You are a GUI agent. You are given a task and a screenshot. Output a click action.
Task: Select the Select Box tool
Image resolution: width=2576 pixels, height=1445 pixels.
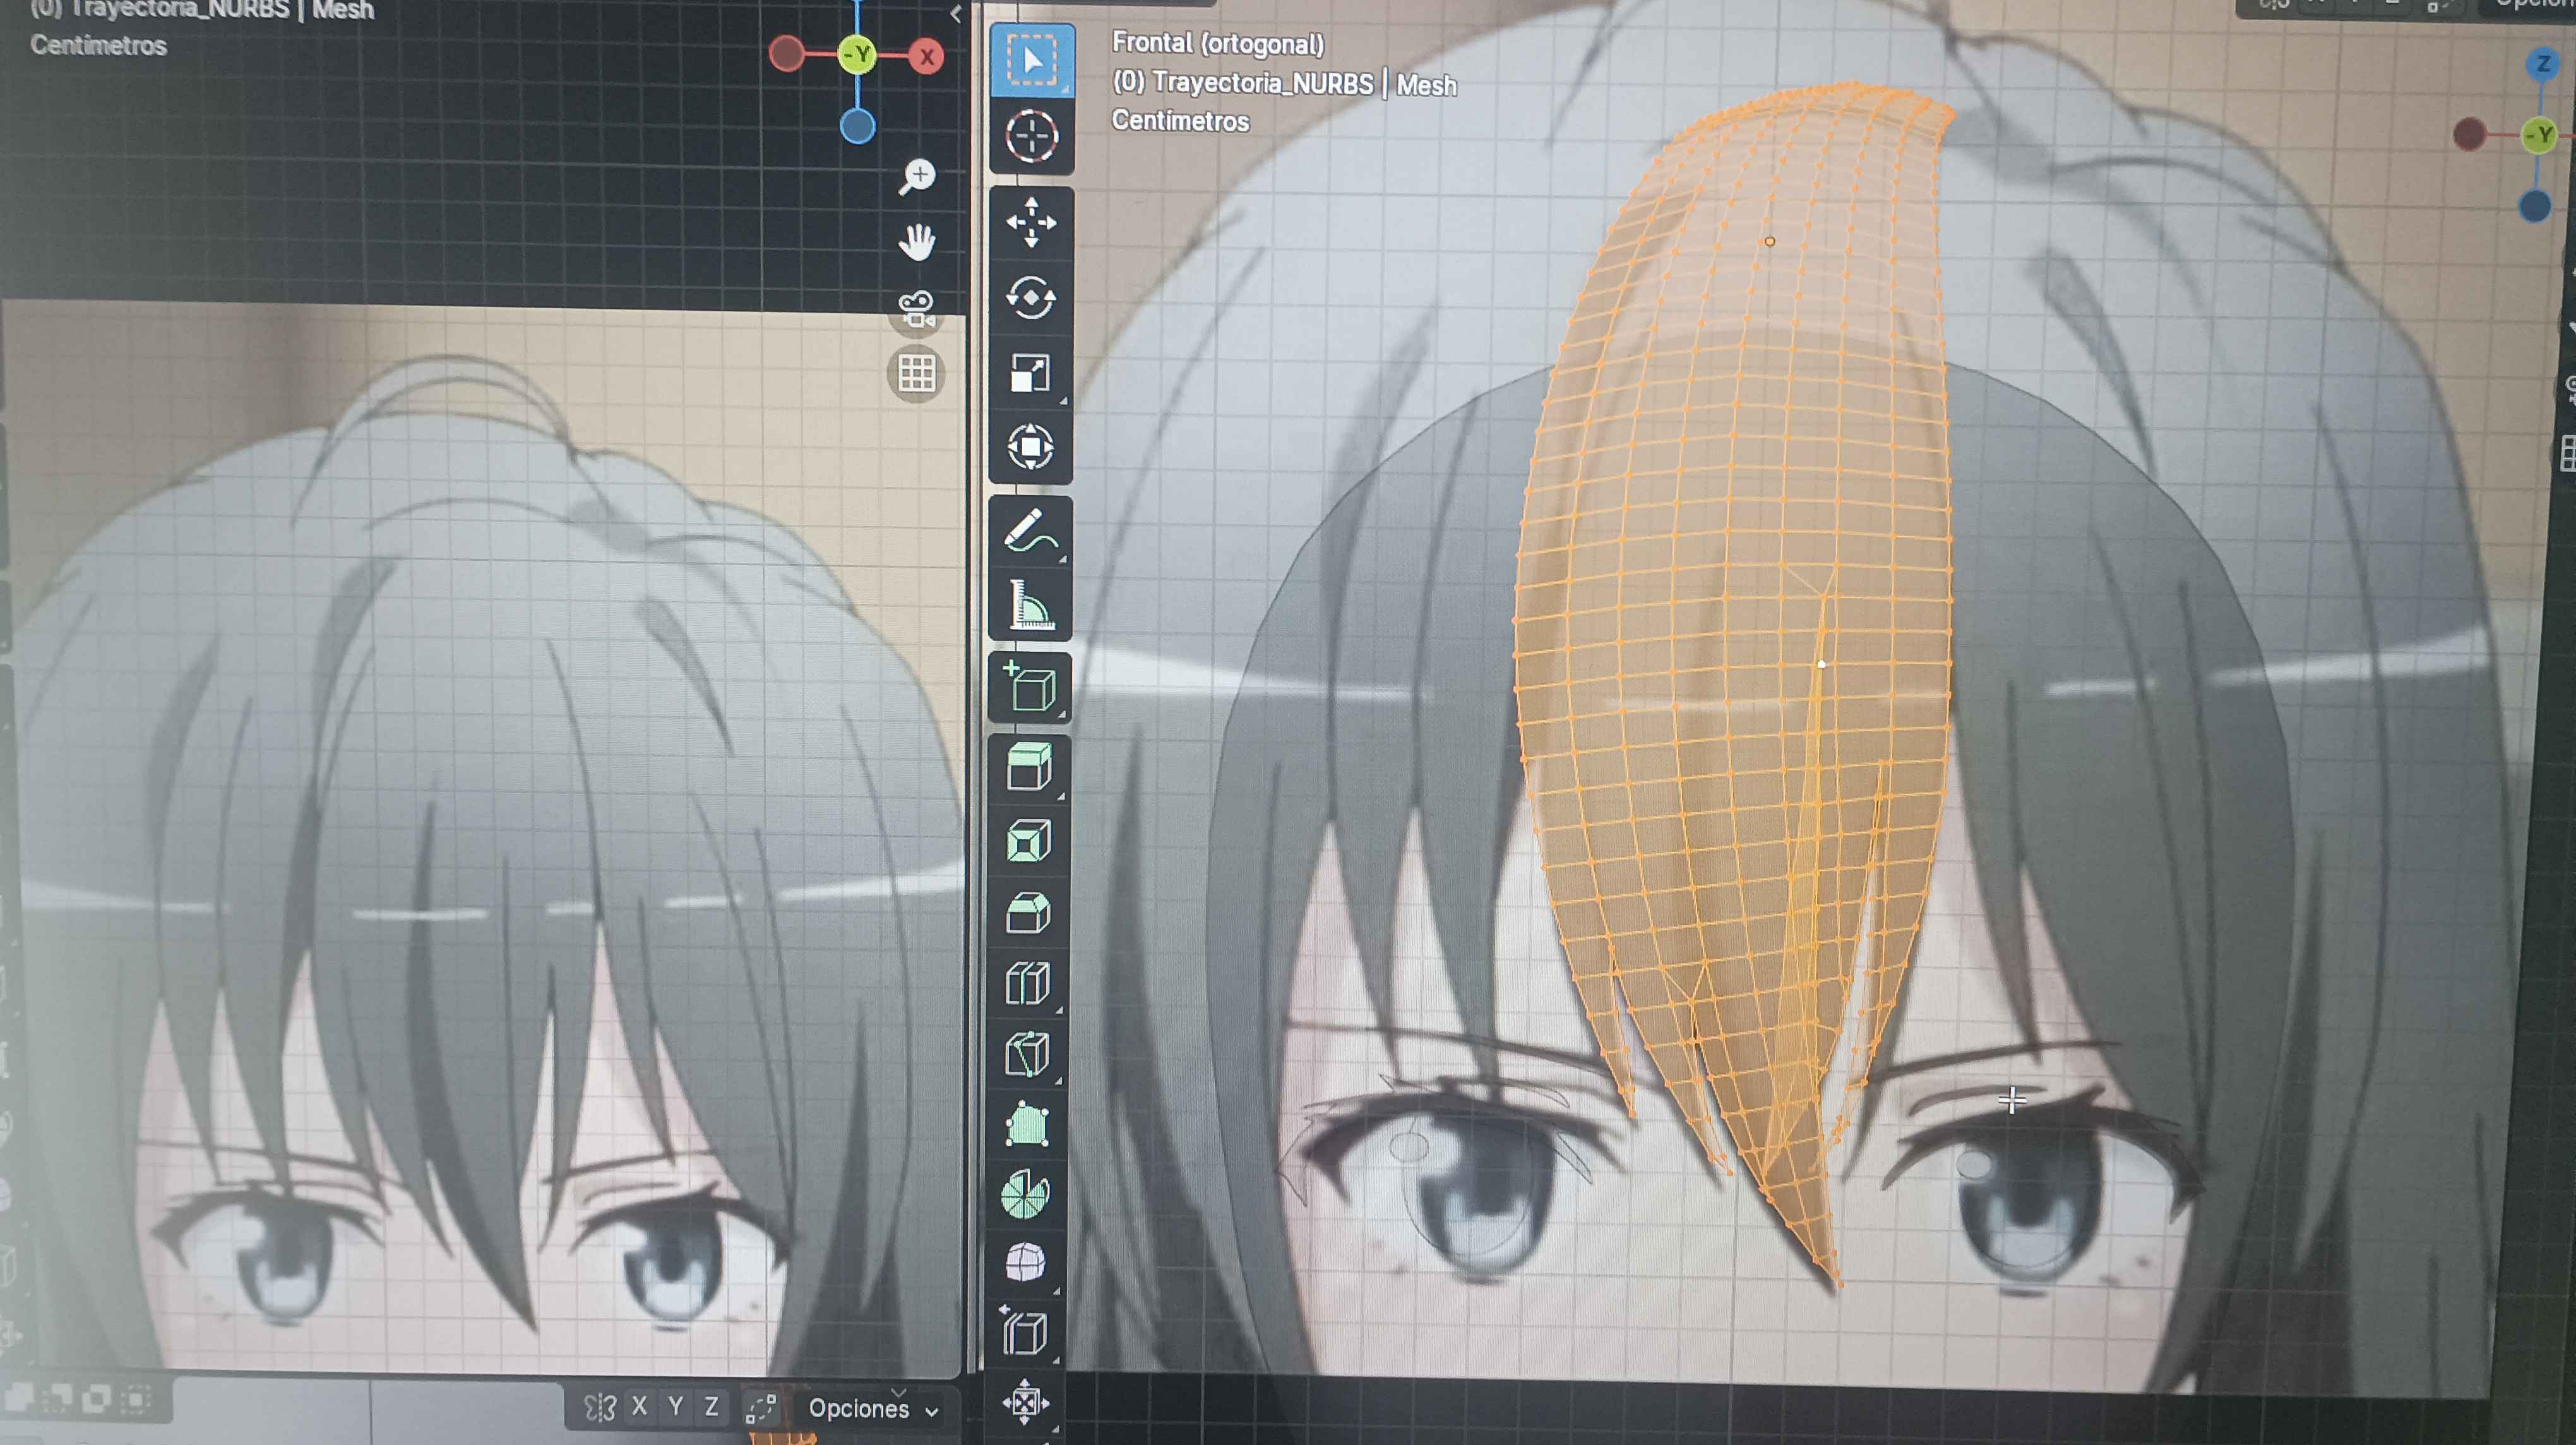click(1031, 60)
